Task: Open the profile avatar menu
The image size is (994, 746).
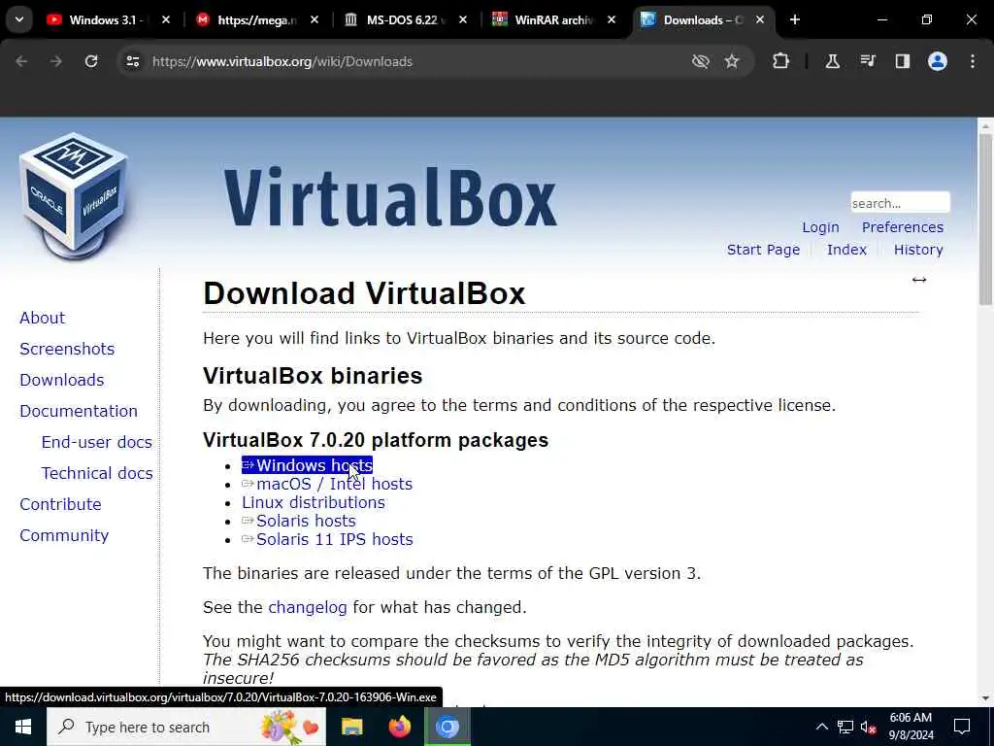Action: pos(938,61)
